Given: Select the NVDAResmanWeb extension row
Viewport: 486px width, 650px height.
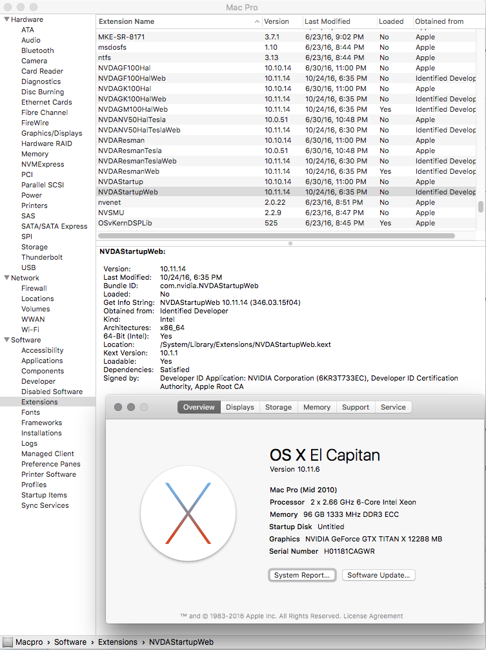Looking at the screenshot, I should pos(286,171).
